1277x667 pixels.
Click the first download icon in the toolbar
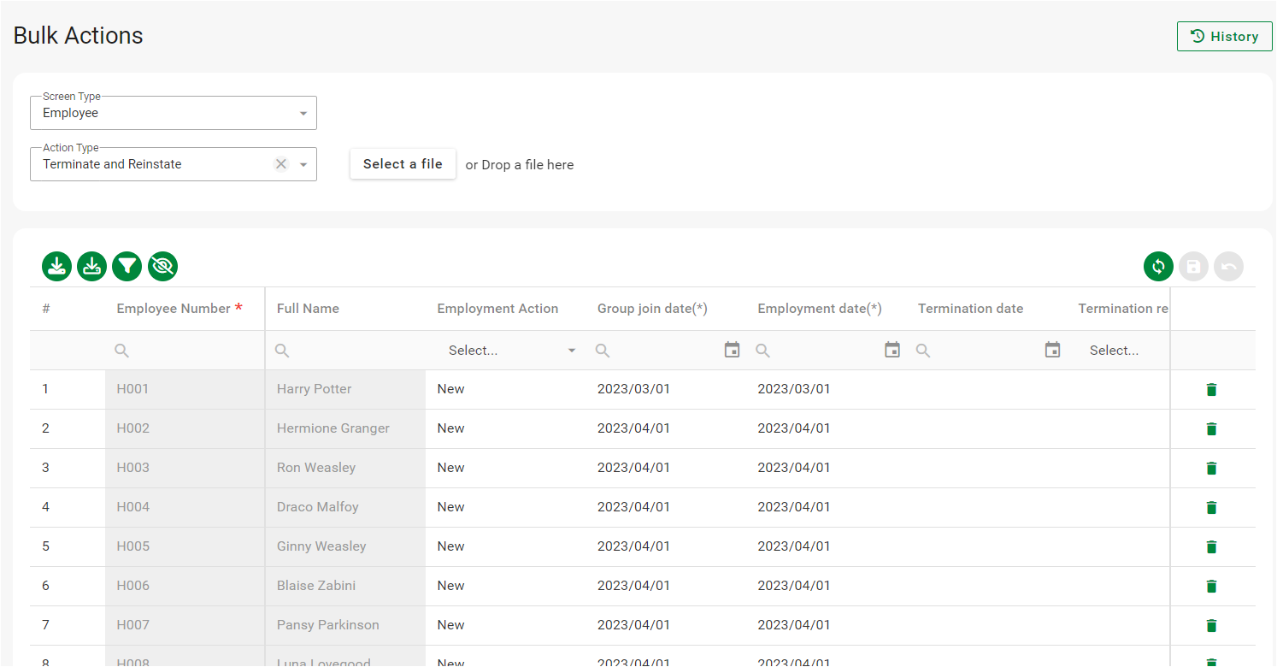[56, 267]
